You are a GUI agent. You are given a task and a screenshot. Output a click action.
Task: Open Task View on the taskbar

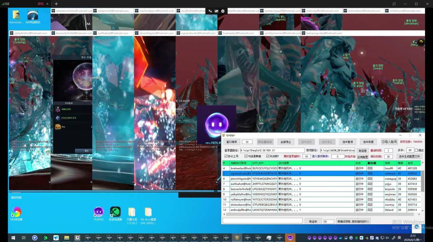click(24, 238)
